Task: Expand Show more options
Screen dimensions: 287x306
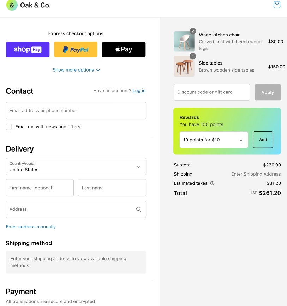Action: (x=76, y=70)
